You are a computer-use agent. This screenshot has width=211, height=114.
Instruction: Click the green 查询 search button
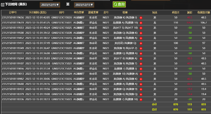(x=119, y=4)
